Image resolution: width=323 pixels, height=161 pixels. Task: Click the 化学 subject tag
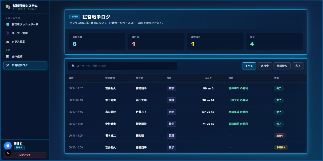(171, 112)
